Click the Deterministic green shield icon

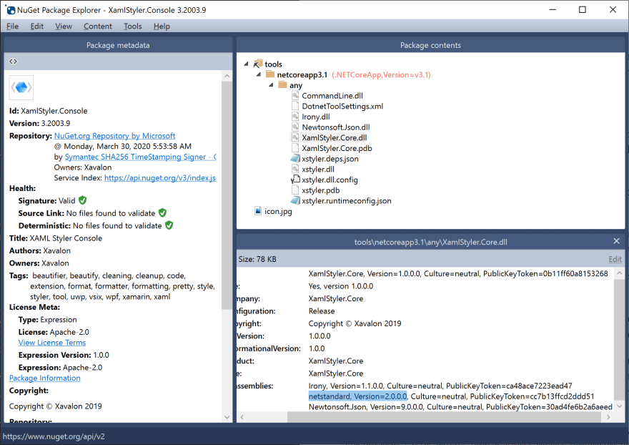169,225
